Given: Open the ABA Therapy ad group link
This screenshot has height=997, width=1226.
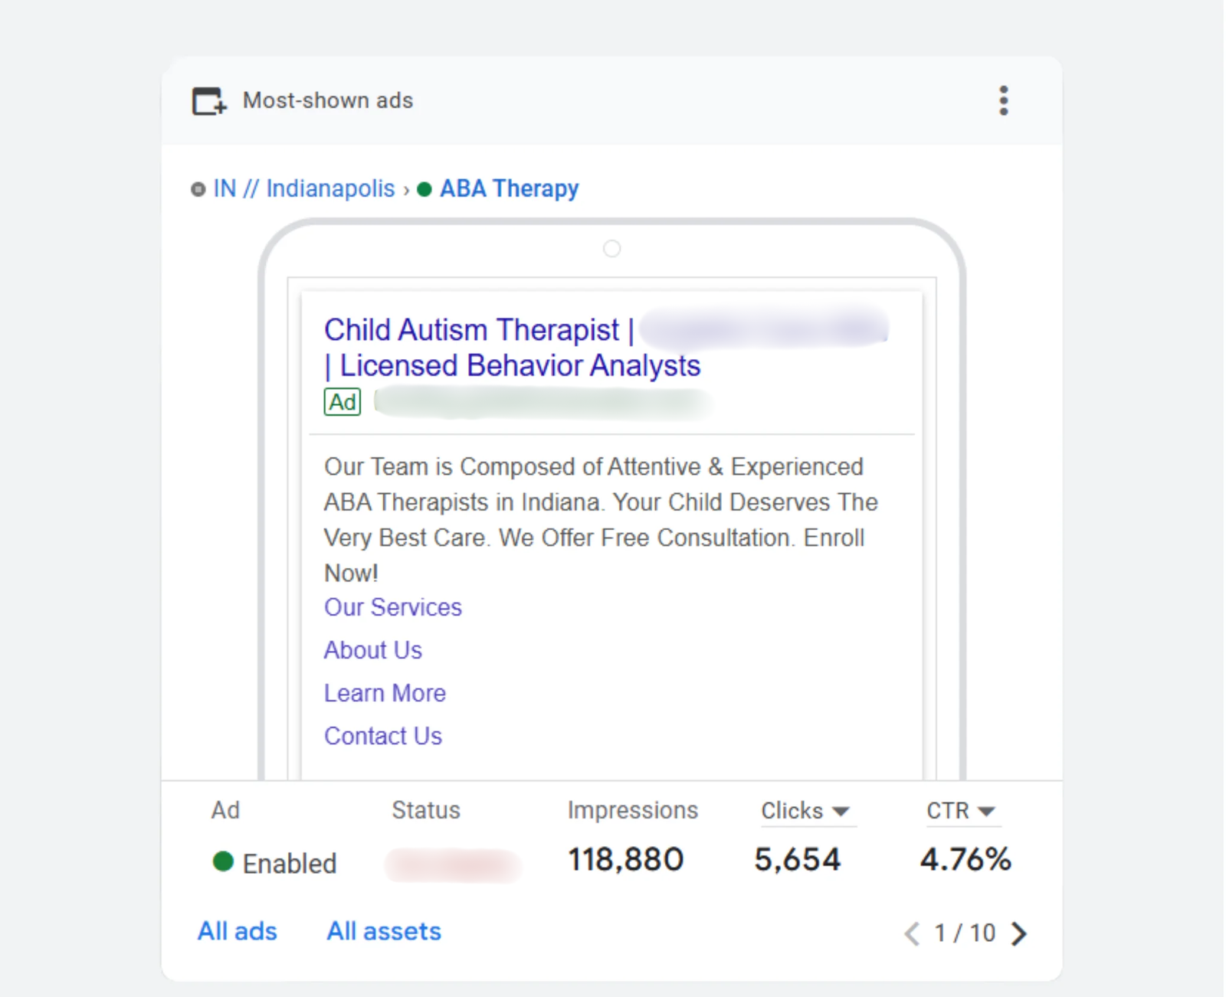Looking at the screenshot, I should coord(509,188).
